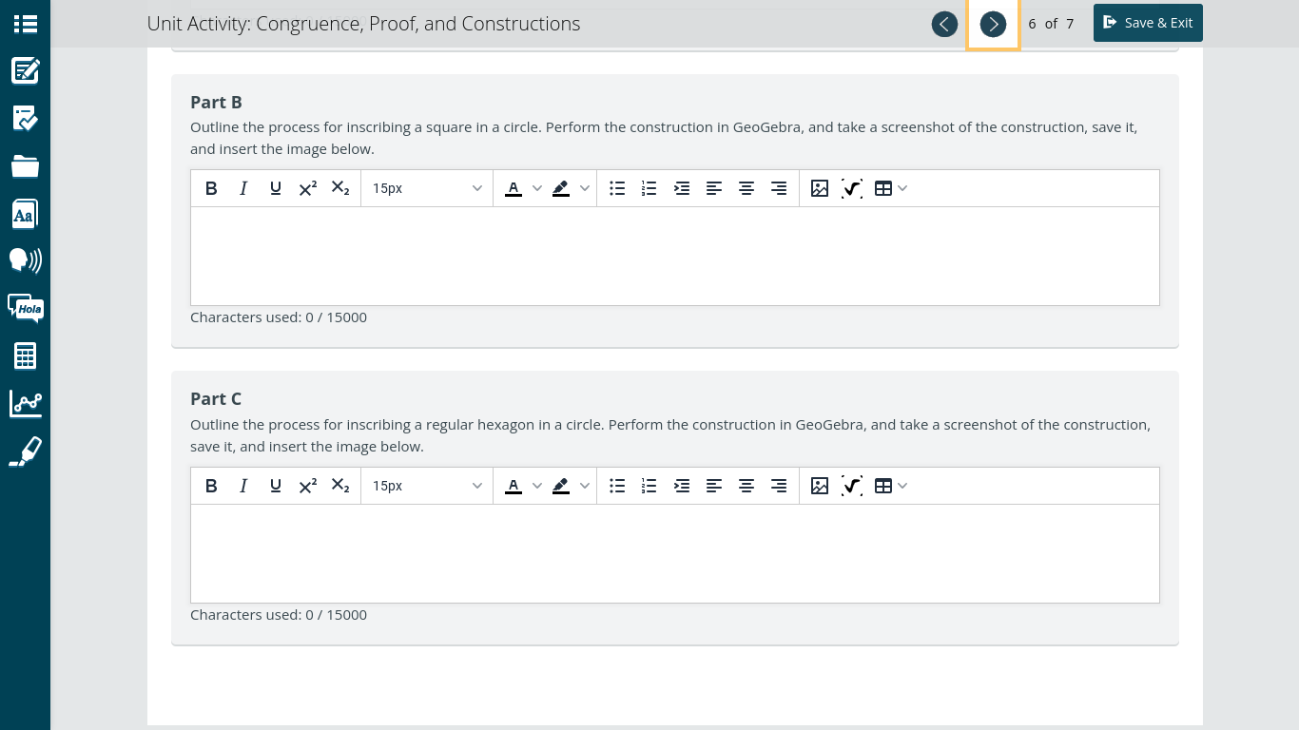The width and height of the screenshot is (1299, 730).
Task: Click Save & Exit button
Action: pyautogui.click(x=1148, y=23)
